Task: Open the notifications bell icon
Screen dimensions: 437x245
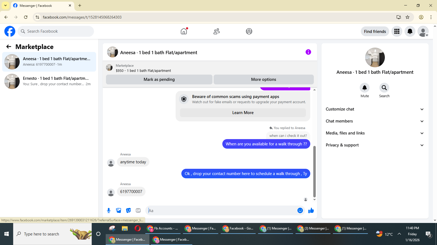Action: [x=410, y=31]
